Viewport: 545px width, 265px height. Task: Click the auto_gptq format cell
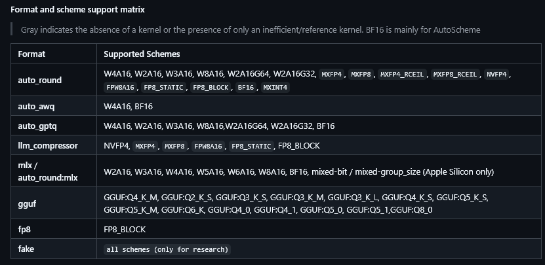click(x=54, y=126)
